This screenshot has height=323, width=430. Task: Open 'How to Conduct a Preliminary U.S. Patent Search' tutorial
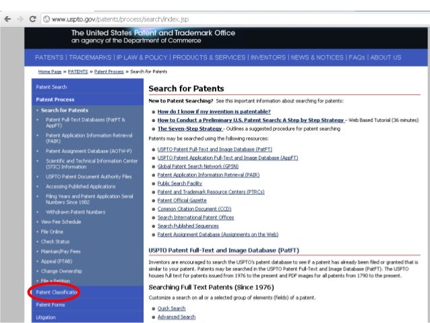tap(251, 120)
